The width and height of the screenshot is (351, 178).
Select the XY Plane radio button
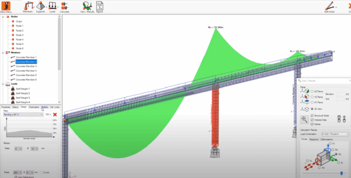pos(312,102)
